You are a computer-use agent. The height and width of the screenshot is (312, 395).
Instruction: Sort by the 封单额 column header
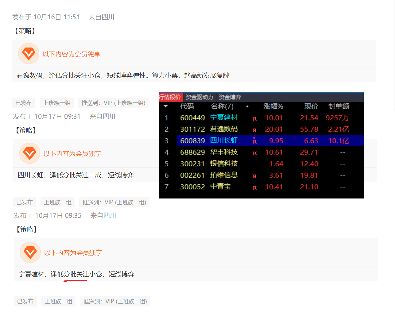pos(339,106)
